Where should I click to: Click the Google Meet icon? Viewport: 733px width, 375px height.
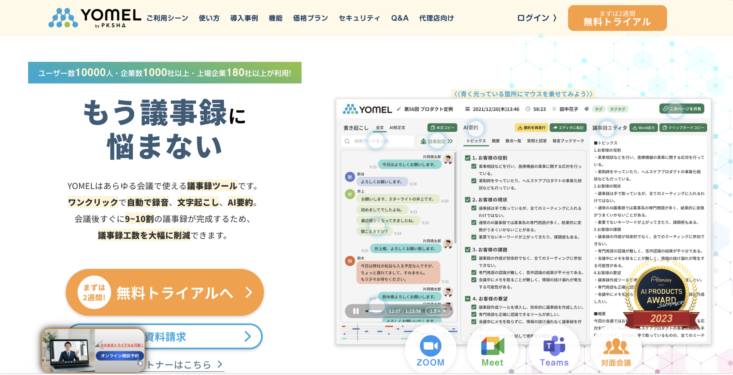pyautogui.click(x=492, y=346)
